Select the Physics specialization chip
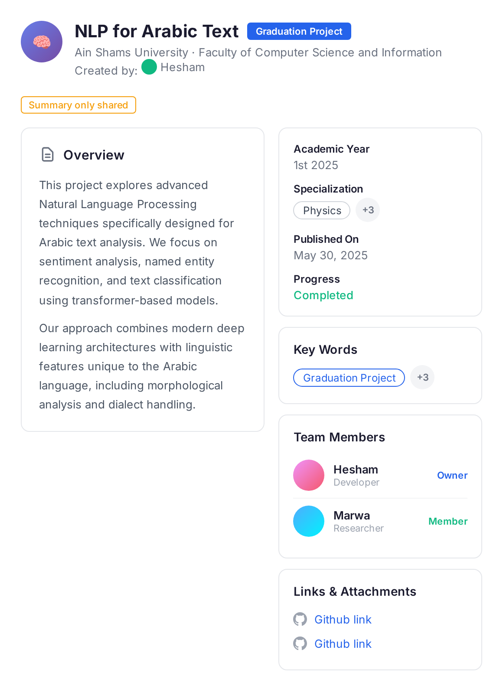 click(322, 210)
